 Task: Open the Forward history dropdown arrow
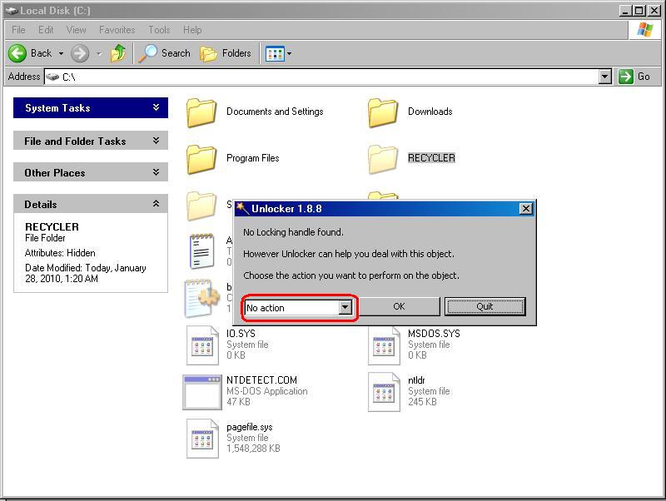click(99, 54)
